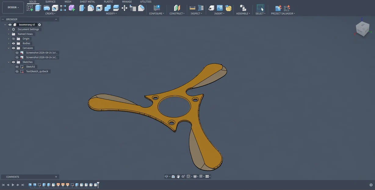Open the DESIGN workspace dropdown
This screenshot has width=375, height=190.
13,7
